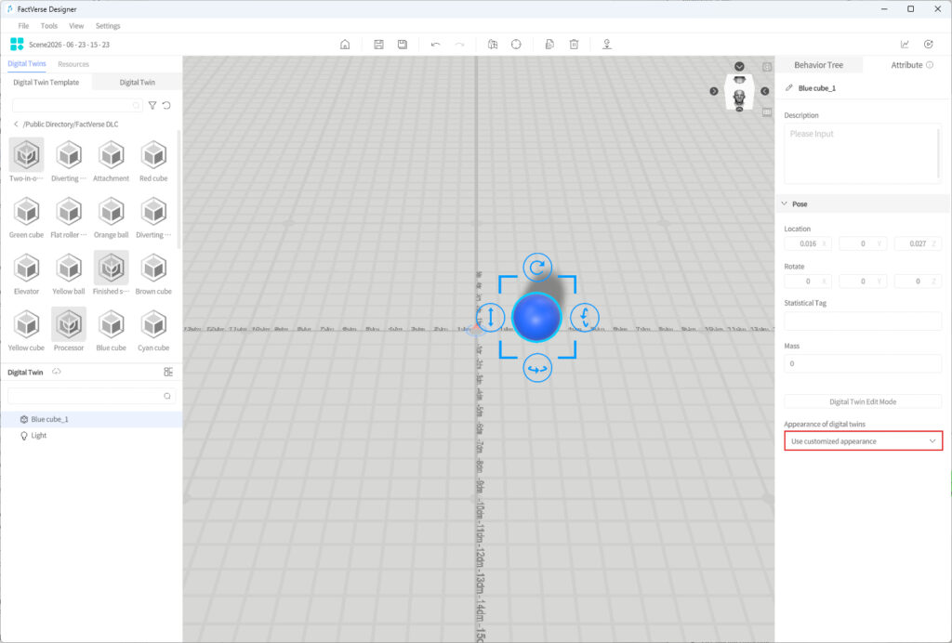Image resolution: width=952 pixels, height=643 pixels.
Task: Open the Appearance of digital twins dropdown
Action: (x=863, y=441)
